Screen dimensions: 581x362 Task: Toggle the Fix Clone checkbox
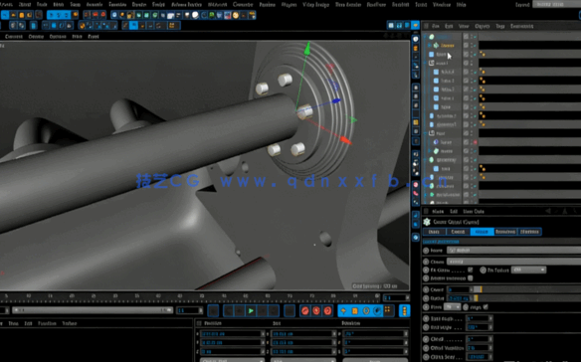tap(471, 270)
